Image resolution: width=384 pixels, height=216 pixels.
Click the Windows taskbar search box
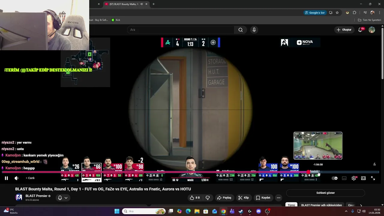144,211
